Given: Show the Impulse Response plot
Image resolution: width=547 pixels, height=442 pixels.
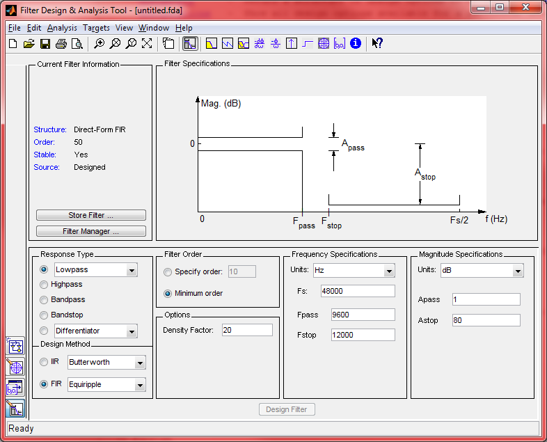Looking at the screenshot, I should [x=292, y=44].
